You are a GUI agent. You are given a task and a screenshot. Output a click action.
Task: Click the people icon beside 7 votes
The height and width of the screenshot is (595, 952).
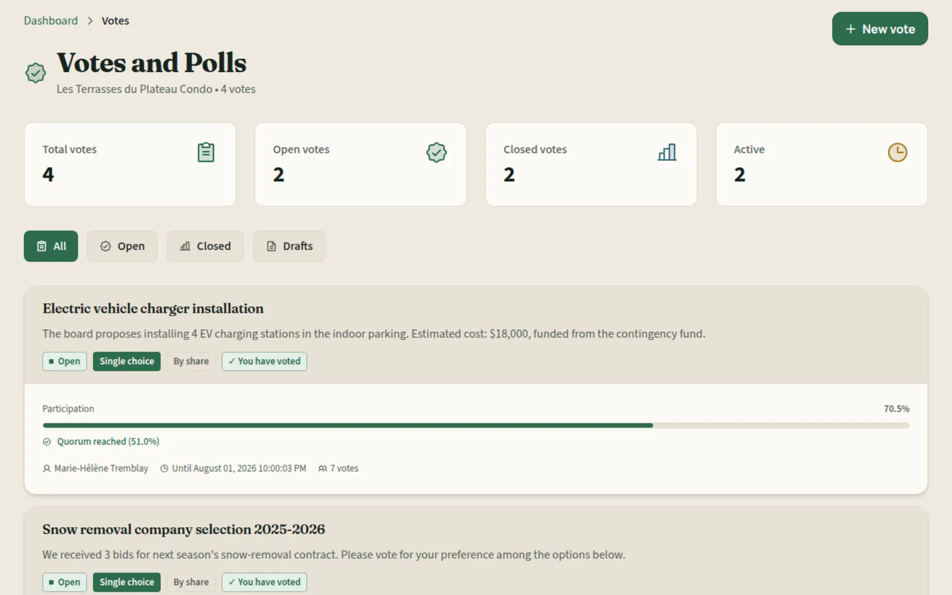[322, 469]
